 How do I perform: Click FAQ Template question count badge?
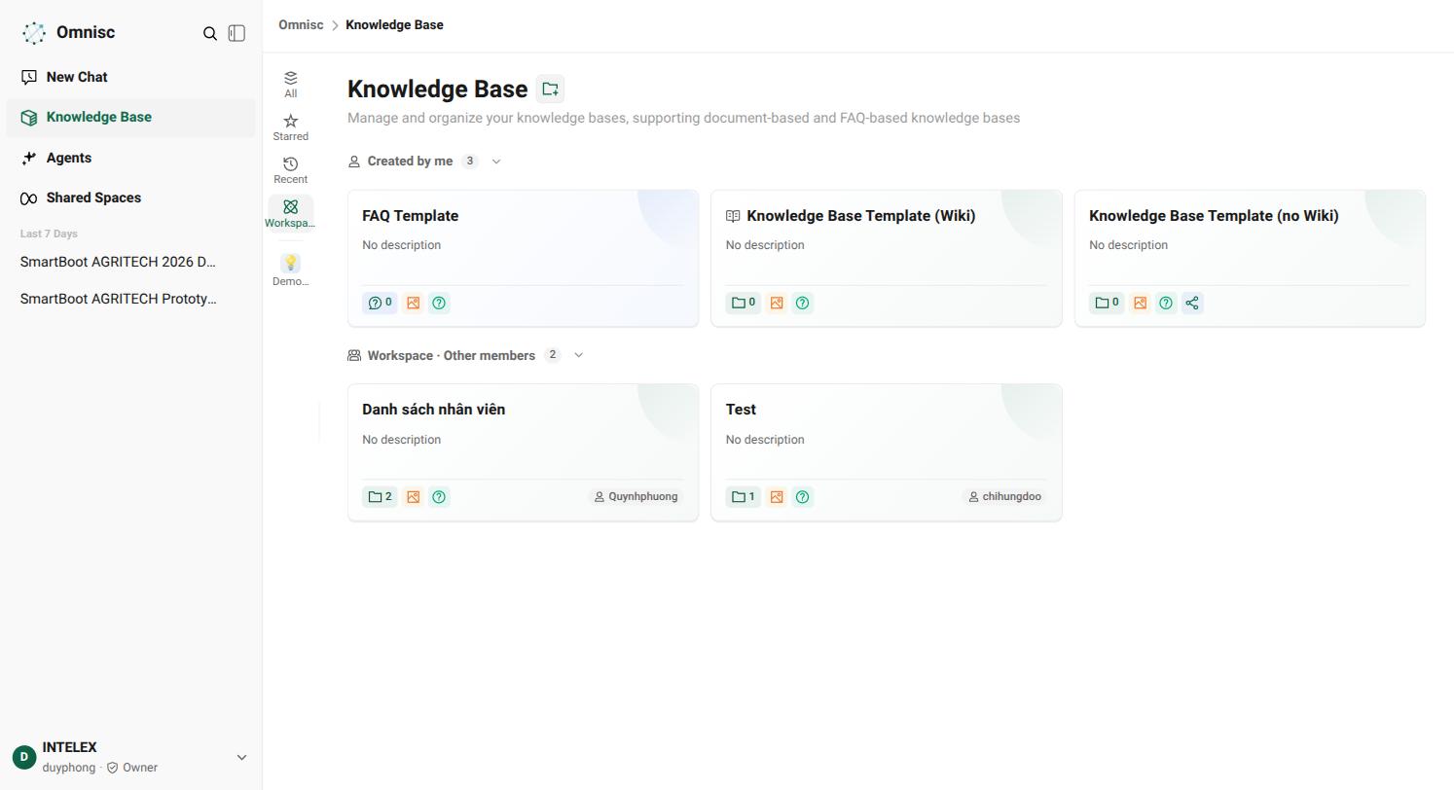380,303
